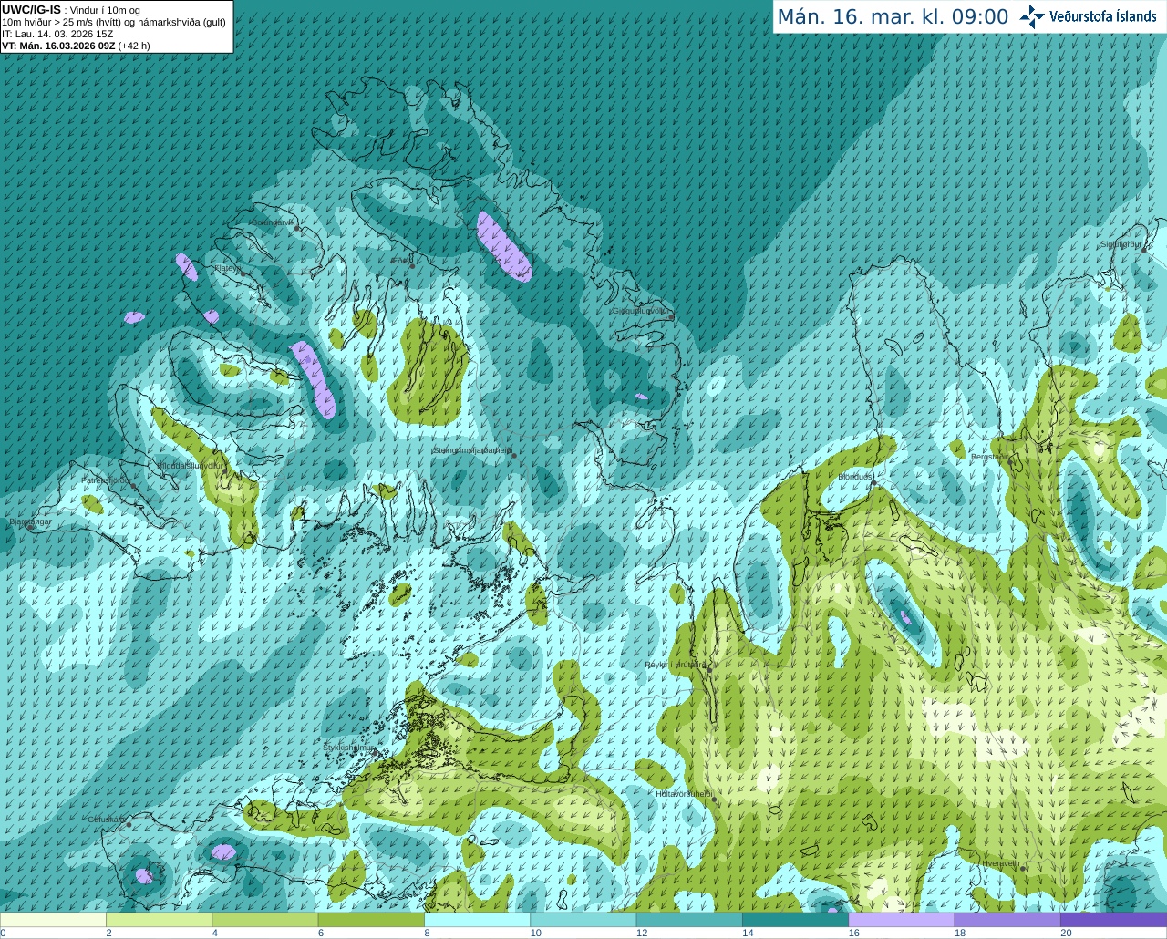Select the 12–14 m/s teal legend swatch
Viewport: 1167px width, 939px height.
(689, 920)
